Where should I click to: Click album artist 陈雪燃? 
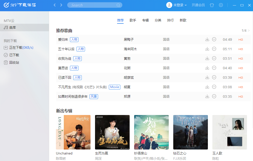[x=61, y=158]
